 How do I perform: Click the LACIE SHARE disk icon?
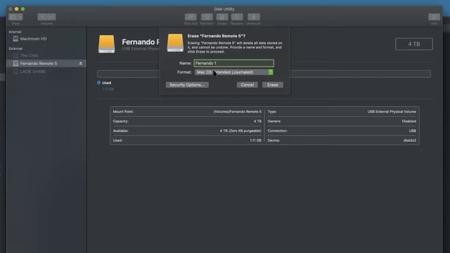coord(15,72)
